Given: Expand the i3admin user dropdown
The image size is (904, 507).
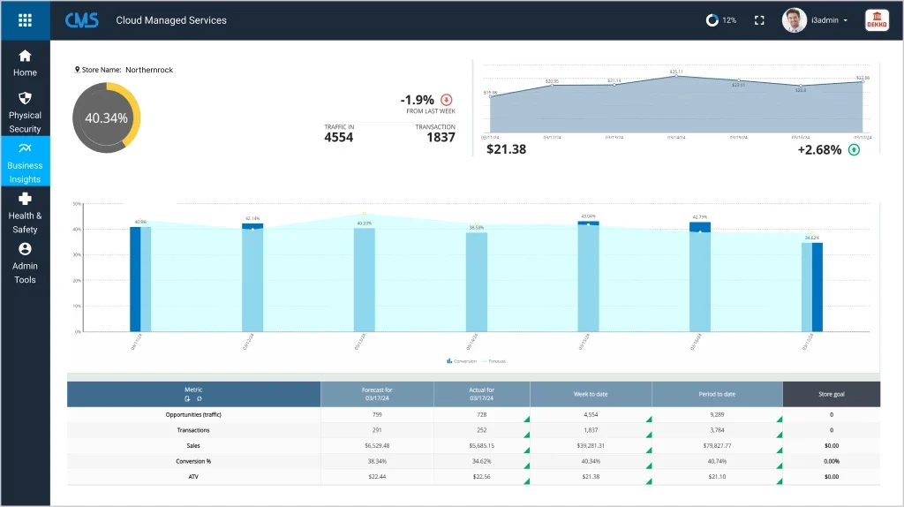Looking at the screenshot, I should pos(846,20).
